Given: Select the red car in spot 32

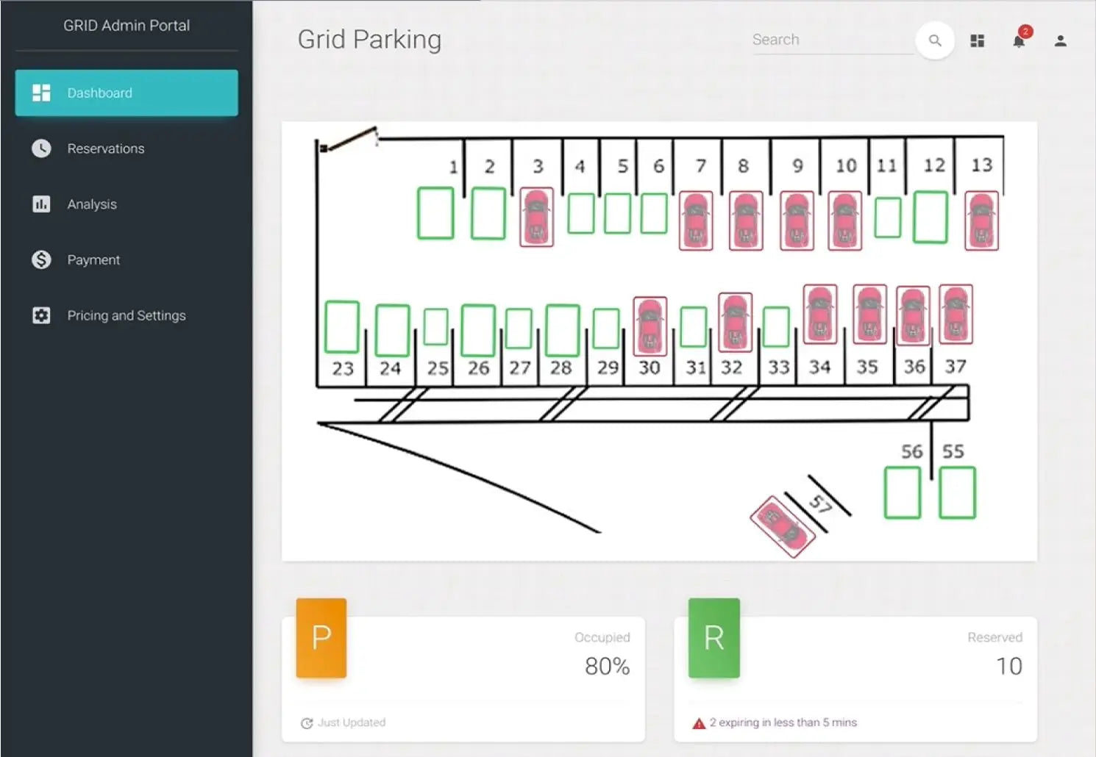Looking at the screenshot, I should coord(736,322).
